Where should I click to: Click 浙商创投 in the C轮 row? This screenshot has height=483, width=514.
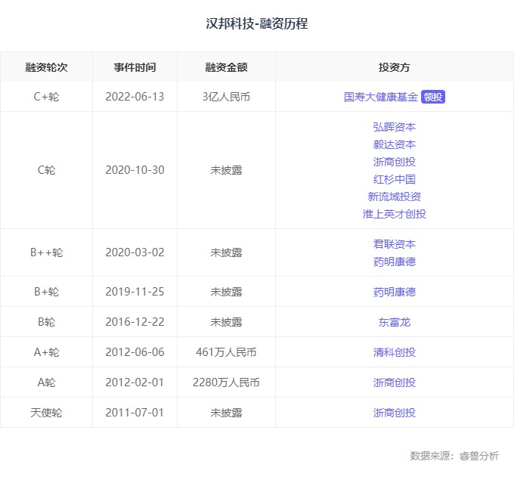coord(394,162)
